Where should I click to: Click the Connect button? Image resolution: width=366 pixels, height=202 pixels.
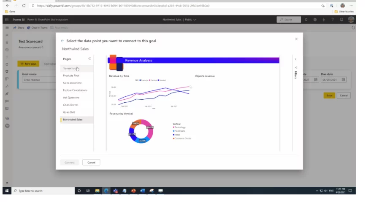click(70, 162)
